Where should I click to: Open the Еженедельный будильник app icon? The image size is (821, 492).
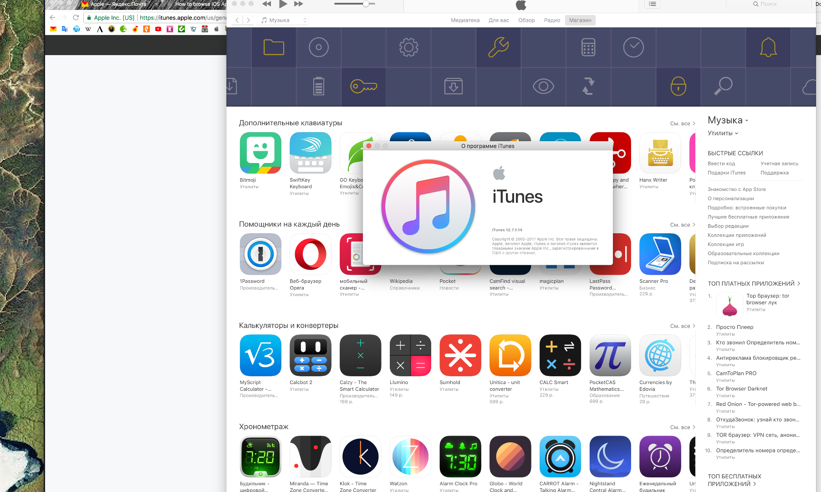click(660, 456)
